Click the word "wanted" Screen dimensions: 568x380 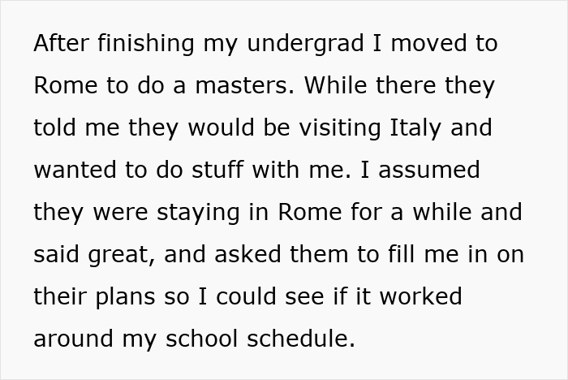[x=73, y=170]
